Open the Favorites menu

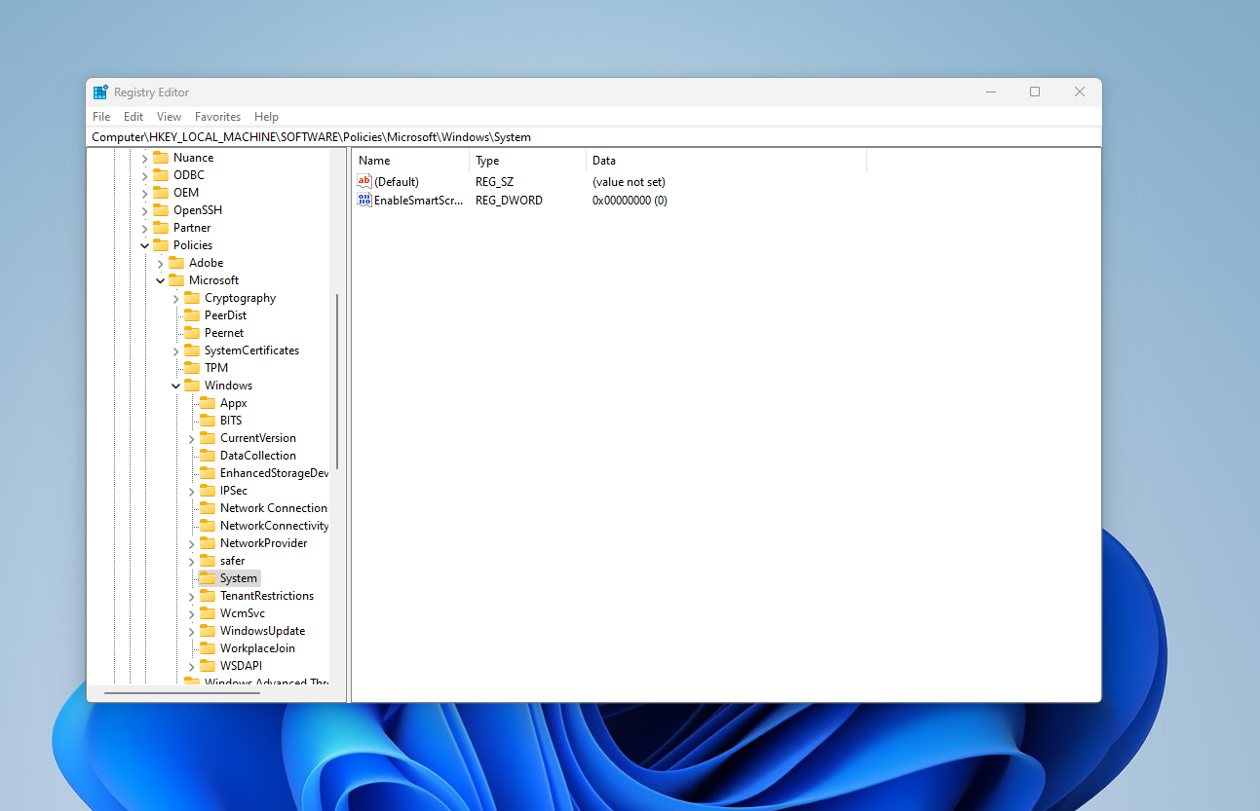[217, 117]
